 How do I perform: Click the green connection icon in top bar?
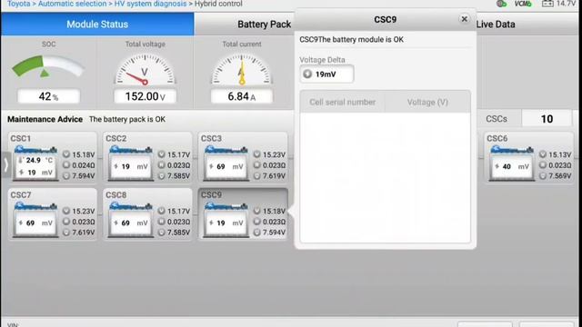[x=501, y=4]
